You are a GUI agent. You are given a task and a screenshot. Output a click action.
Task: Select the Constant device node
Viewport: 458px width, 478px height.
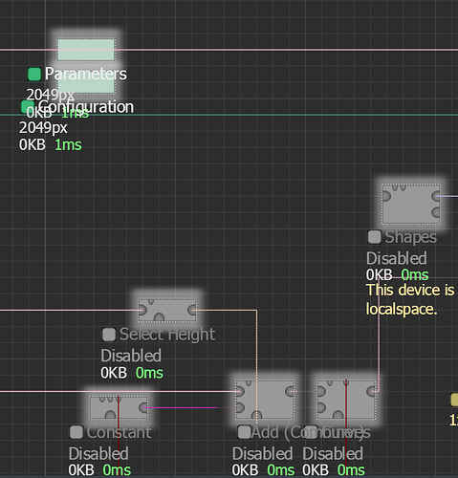pos(119,407)
